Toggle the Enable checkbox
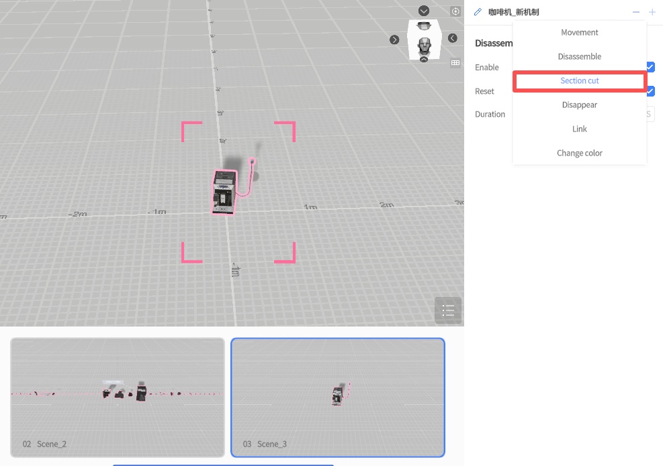Image resolution: width=663 pixels, height=466 pixels. pyautogui.click(x=650, y=67)
